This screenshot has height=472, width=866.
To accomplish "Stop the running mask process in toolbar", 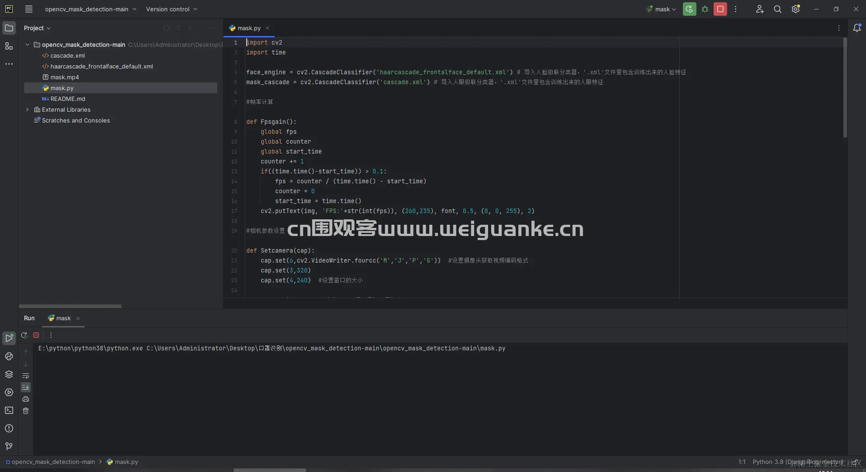I will (x=720, y=9).
